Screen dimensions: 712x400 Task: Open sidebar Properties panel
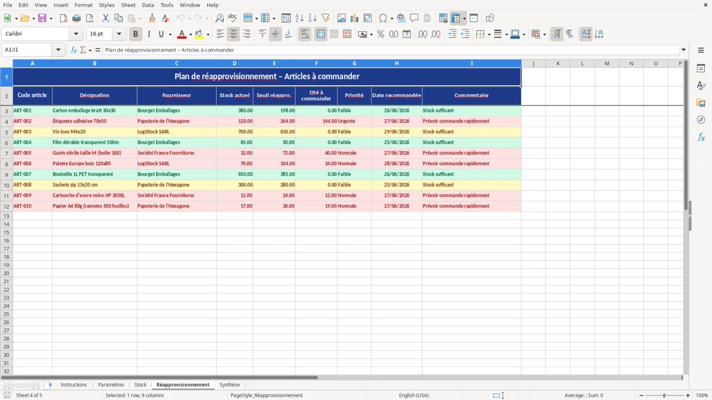click(701, 69)
